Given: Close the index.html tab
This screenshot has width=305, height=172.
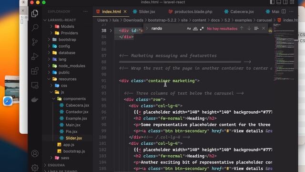Looking at the screenshot, I should 125,11.
